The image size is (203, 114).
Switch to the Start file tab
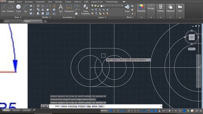[7, 21]
